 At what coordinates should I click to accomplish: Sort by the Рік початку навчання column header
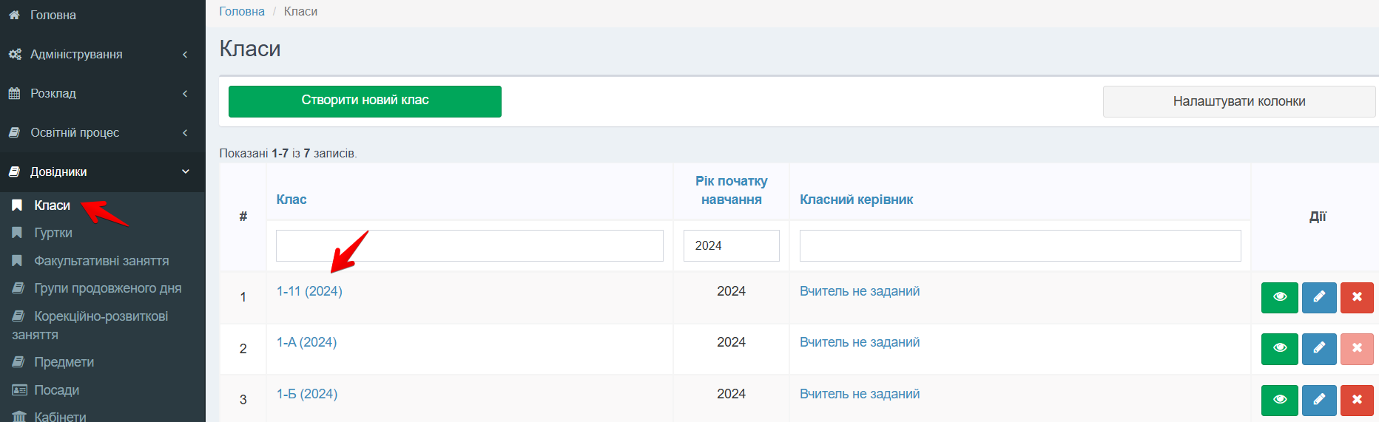tap(731, 190)
